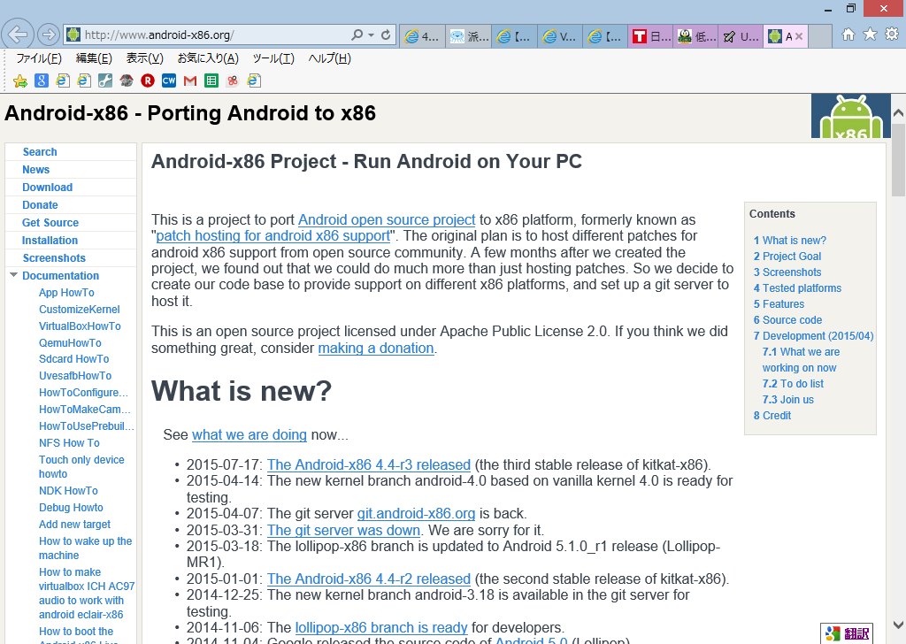
Task: Open the お気に入り(A) menu
Action: click(x=208, y=58)
